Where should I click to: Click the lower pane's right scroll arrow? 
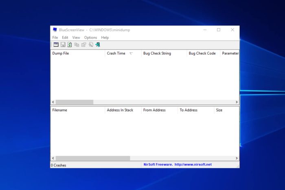(237, 158)
